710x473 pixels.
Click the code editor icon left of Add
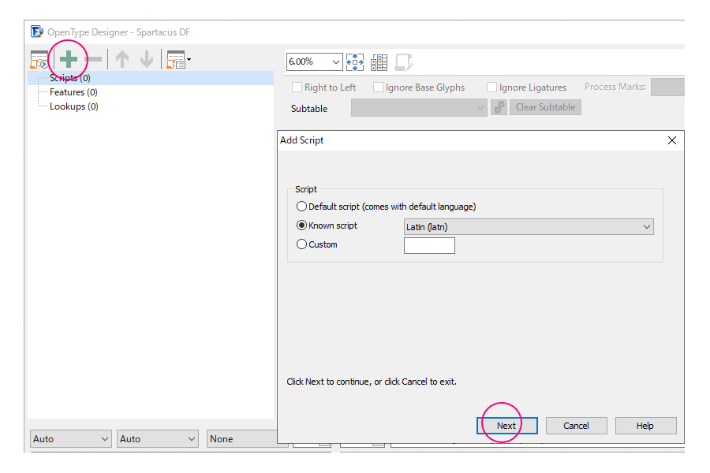[39, 60]
